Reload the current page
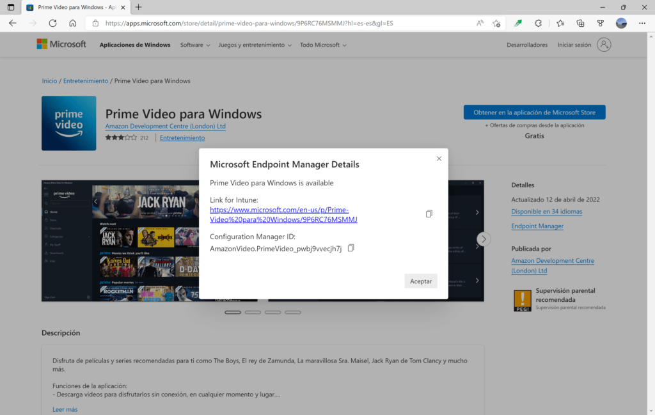Image resolution: width=655 pixels, height=415 pixels. tap(52, 24)
